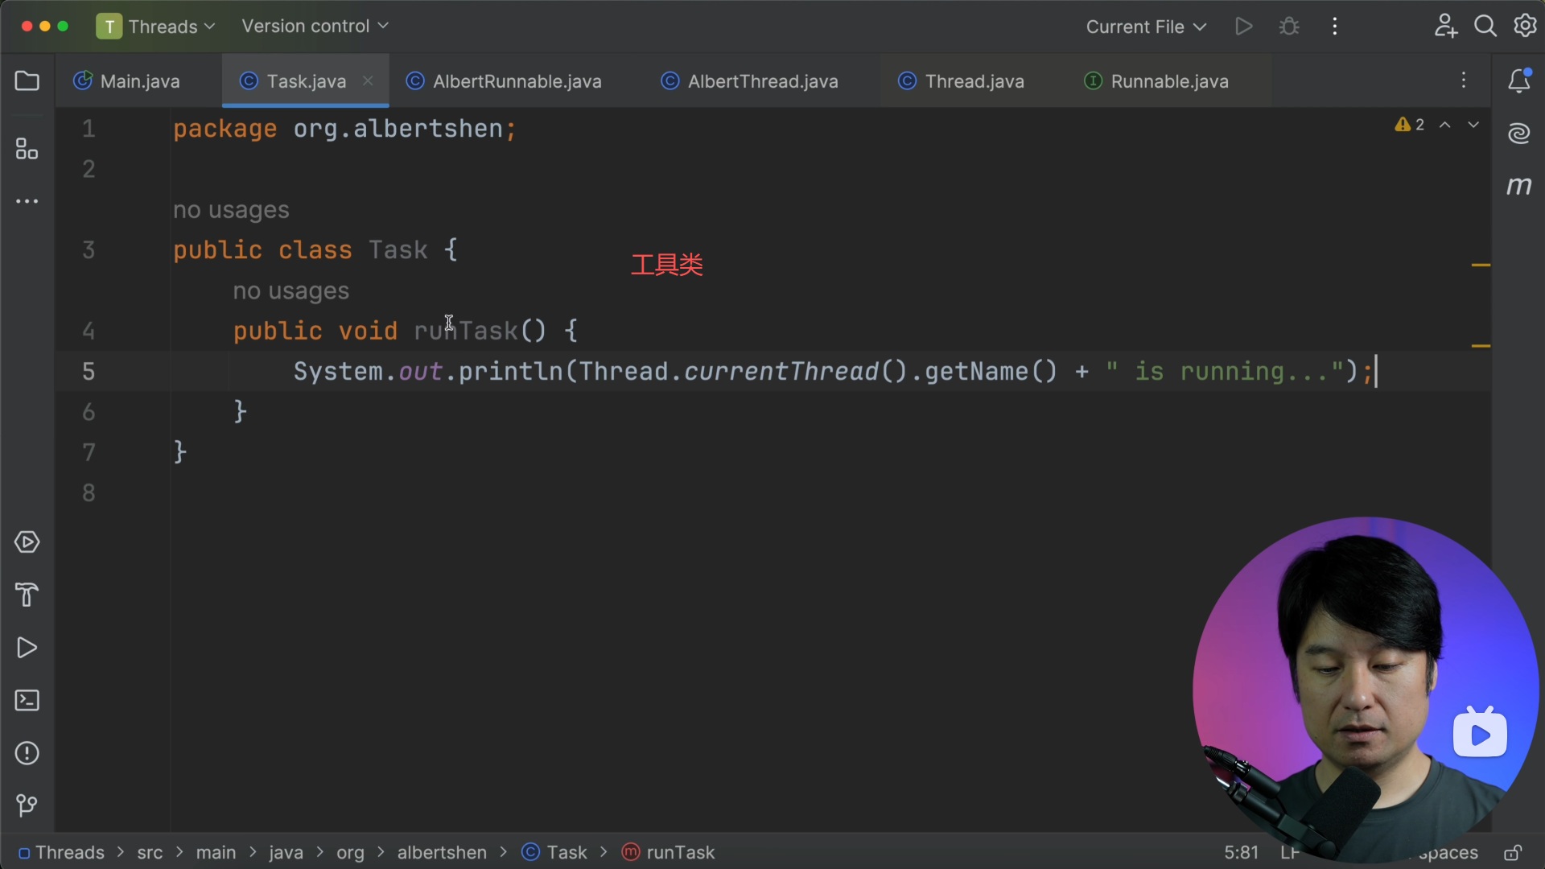Screen dimensions: 1545x869
Task: Toggle read-only lock in status bar
Action: tap(1513, 853)
